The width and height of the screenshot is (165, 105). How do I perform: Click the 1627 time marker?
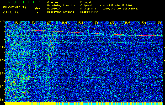112,23
